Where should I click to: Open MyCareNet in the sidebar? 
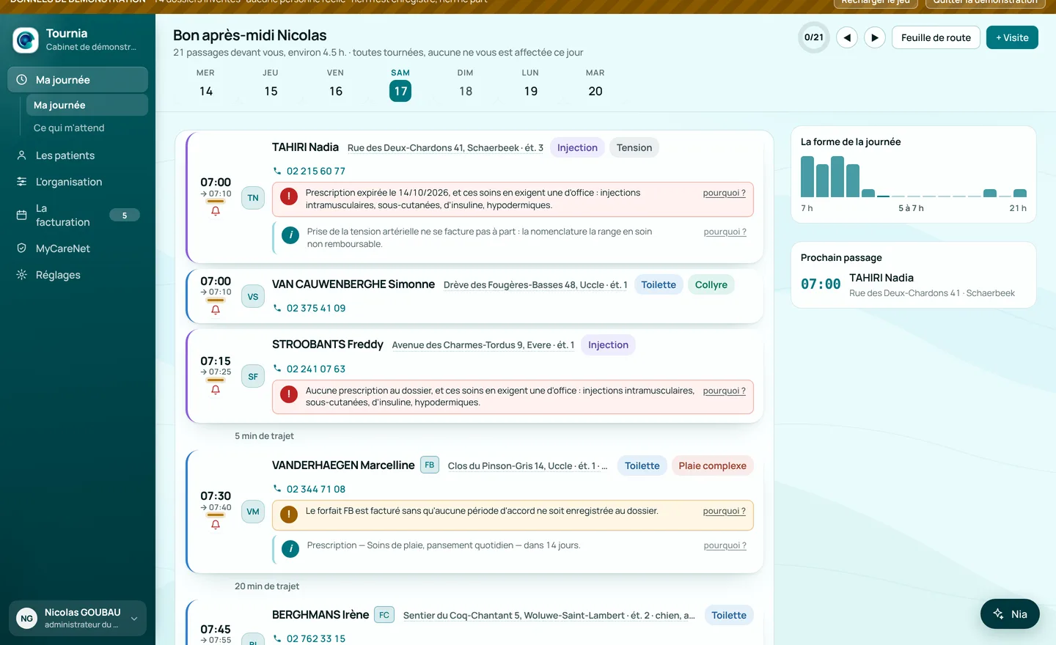78,248
